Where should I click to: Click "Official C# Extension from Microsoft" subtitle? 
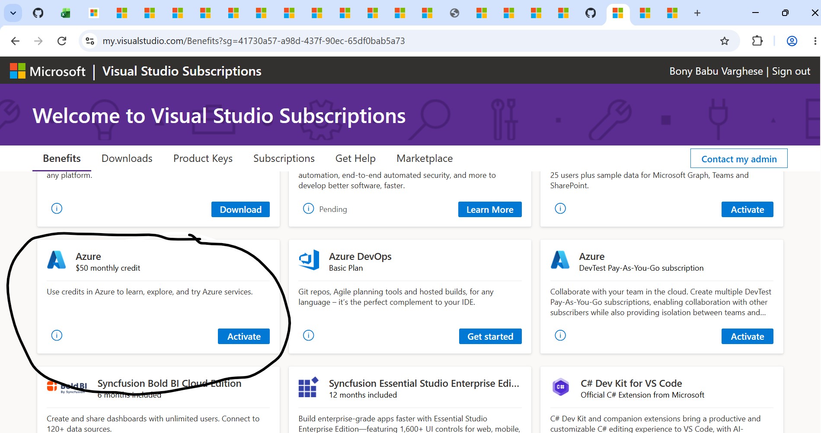(x=642, y=395)
